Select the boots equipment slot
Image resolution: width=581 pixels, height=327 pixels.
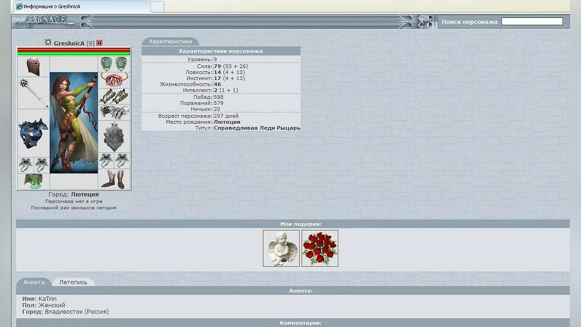114,179
